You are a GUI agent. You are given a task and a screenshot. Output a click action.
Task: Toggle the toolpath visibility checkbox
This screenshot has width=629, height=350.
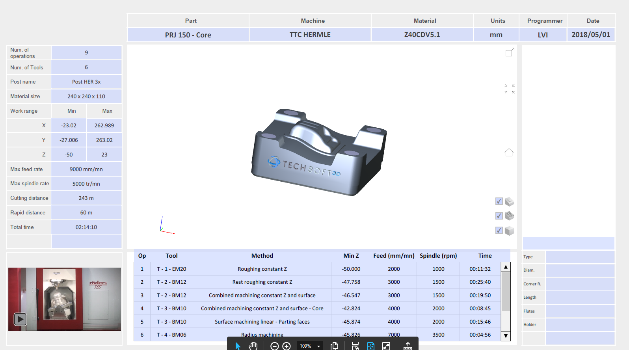(499, 216)
